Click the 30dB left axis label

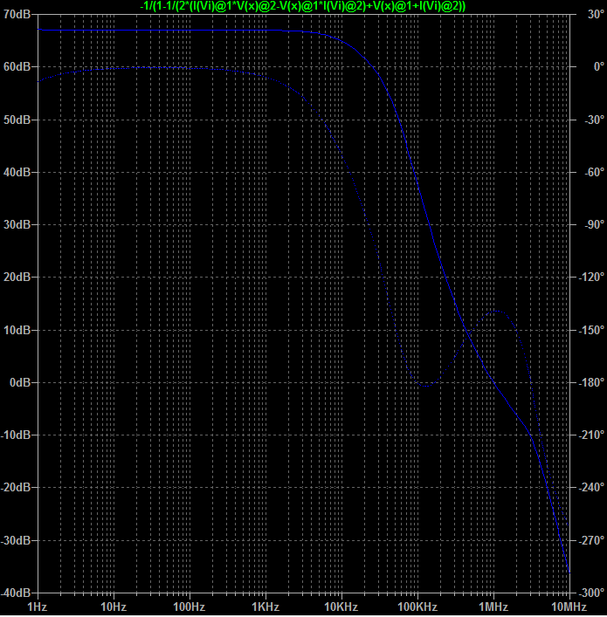pos(17,224)
